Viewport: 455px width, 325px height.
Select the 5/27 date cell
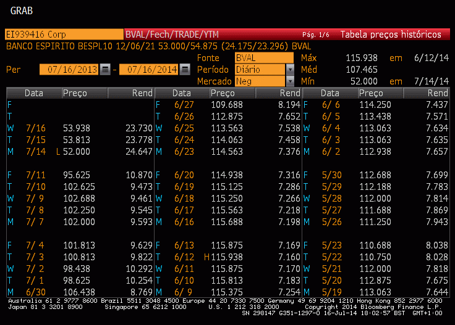click(x=332, y=210)
